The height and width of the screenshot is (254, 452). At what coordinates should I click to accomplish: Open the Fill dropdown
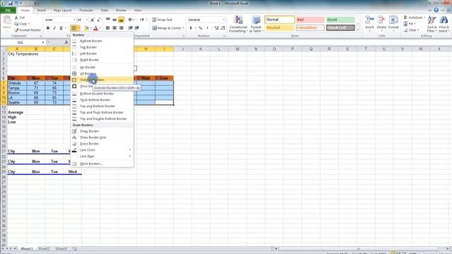[410, 23]
